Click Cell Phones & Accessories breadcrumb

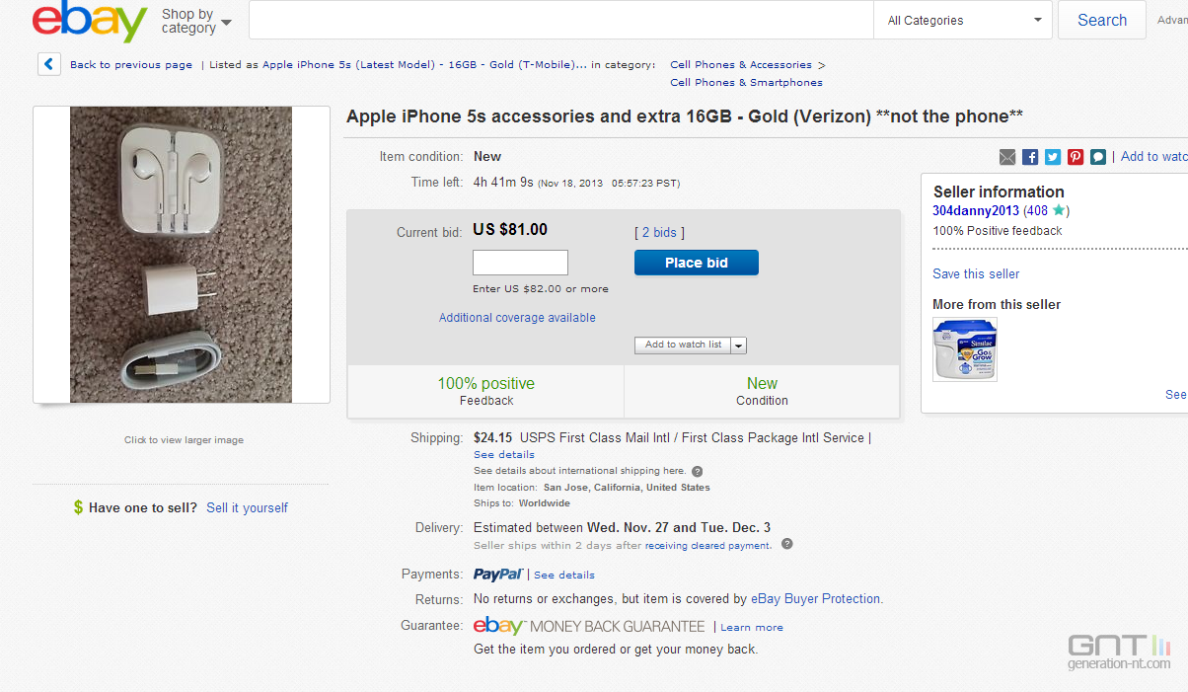click(741, 65)
